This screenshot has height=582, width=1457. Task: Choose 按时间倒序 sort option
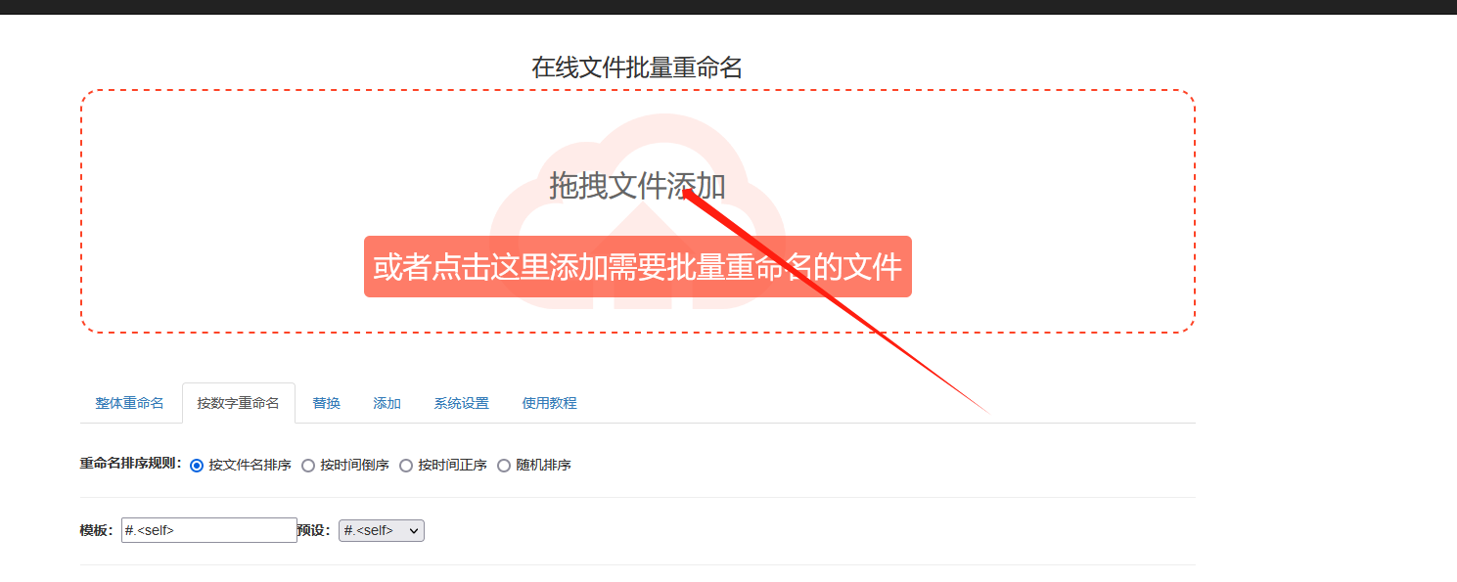(308, 466)
